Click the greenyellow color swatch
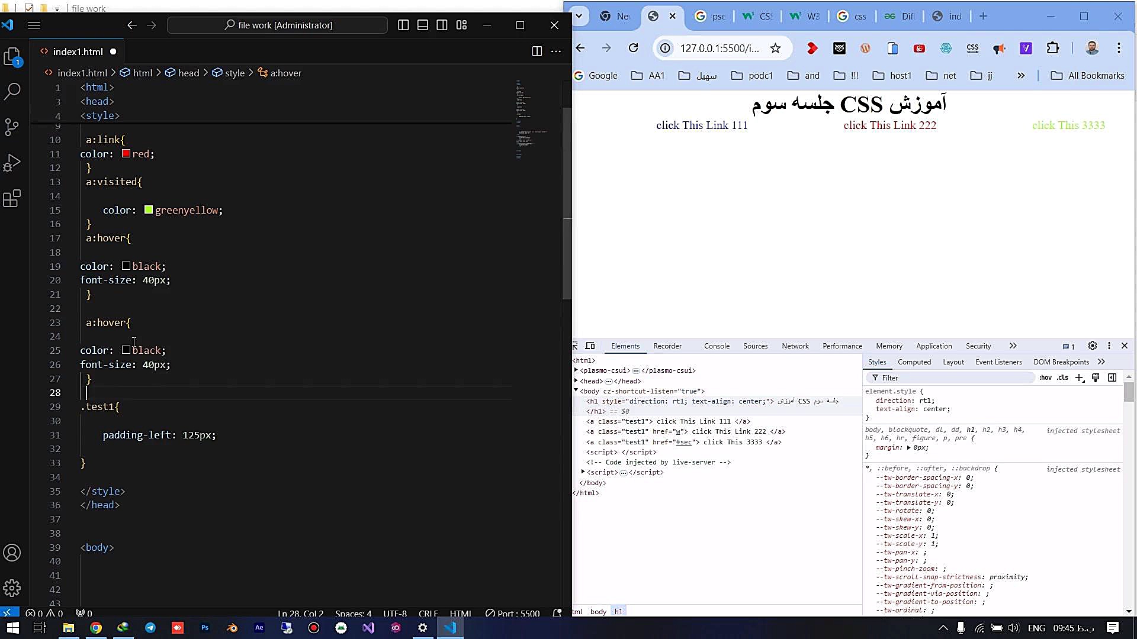The image size is (1137, 639). click(x=149, y=210)
